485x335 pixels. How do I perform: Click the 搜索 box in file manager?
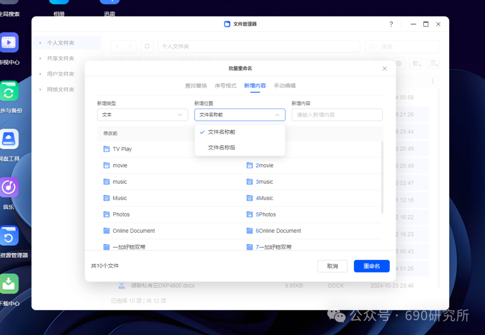[402, 46]
